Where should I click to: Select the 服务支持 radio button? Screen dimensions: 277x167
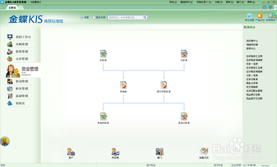pyautogui.click(x=94, y=17)
